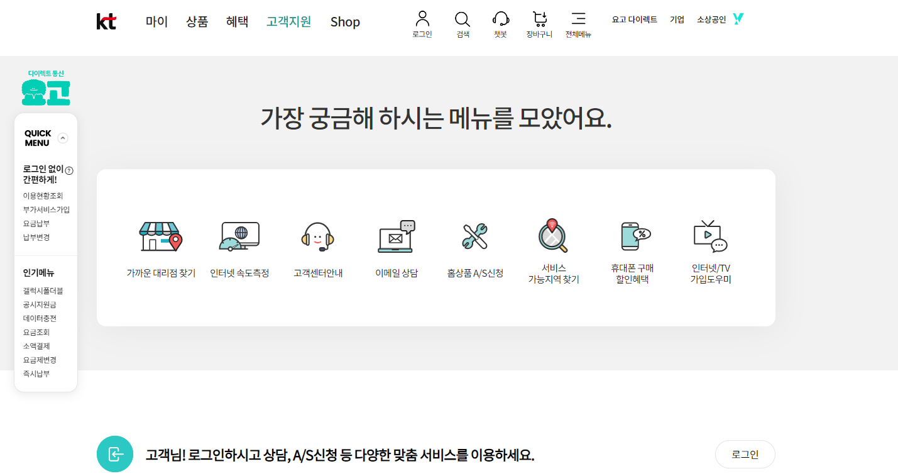Screen dimensions: 898x476
Task: Click the 인터넷 속도측정 gauge icon
Action: tap(239, 236)
